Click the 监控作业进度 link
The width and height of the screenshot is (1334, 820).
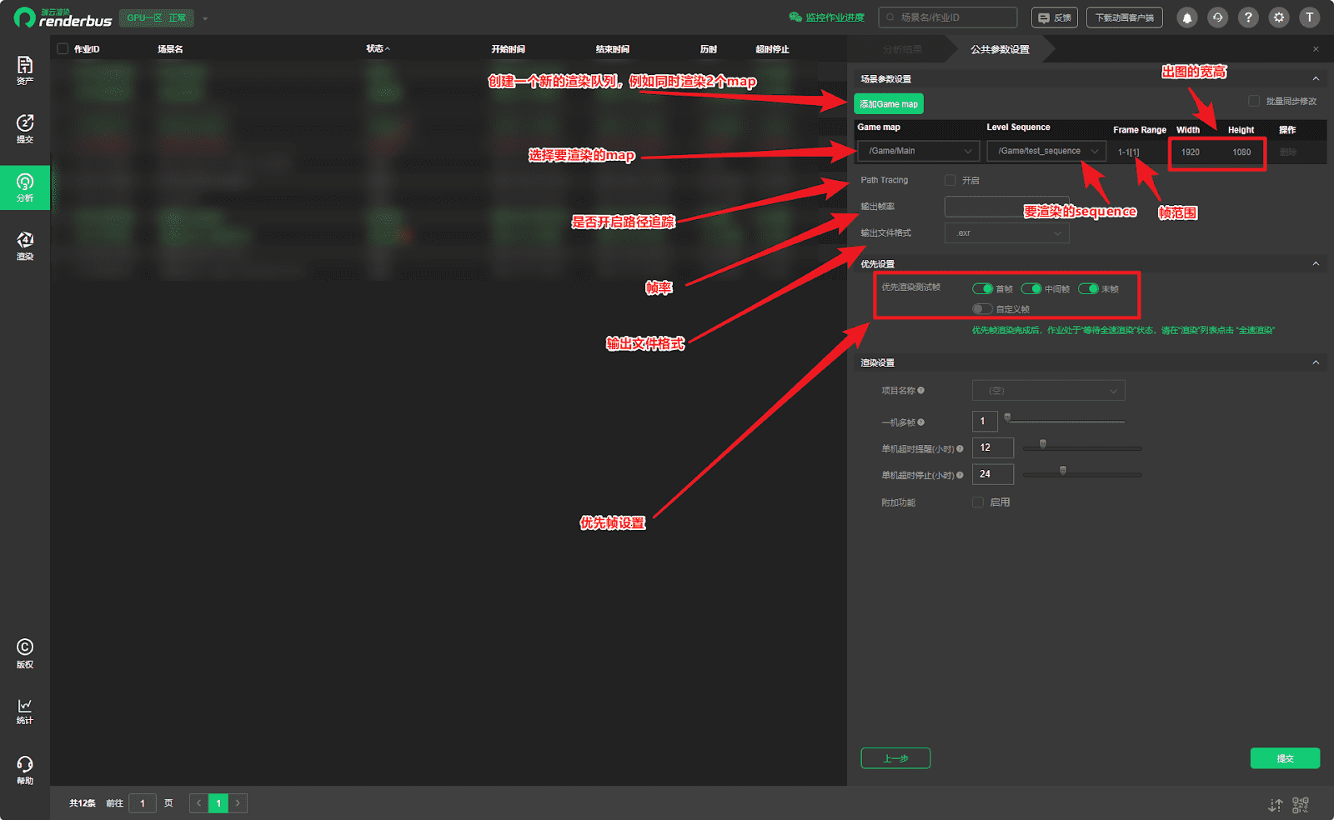click(835, 17)
